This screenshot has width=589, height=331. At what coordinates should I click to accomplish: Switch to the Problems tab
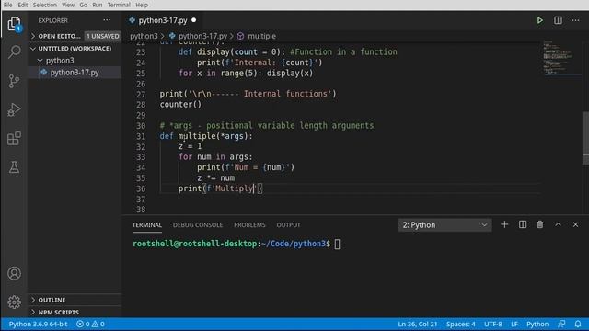point(249,225)
